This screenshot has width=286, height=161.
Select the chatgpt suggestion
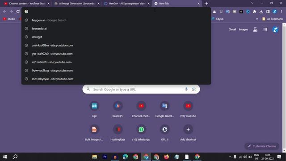coord(116,37)
